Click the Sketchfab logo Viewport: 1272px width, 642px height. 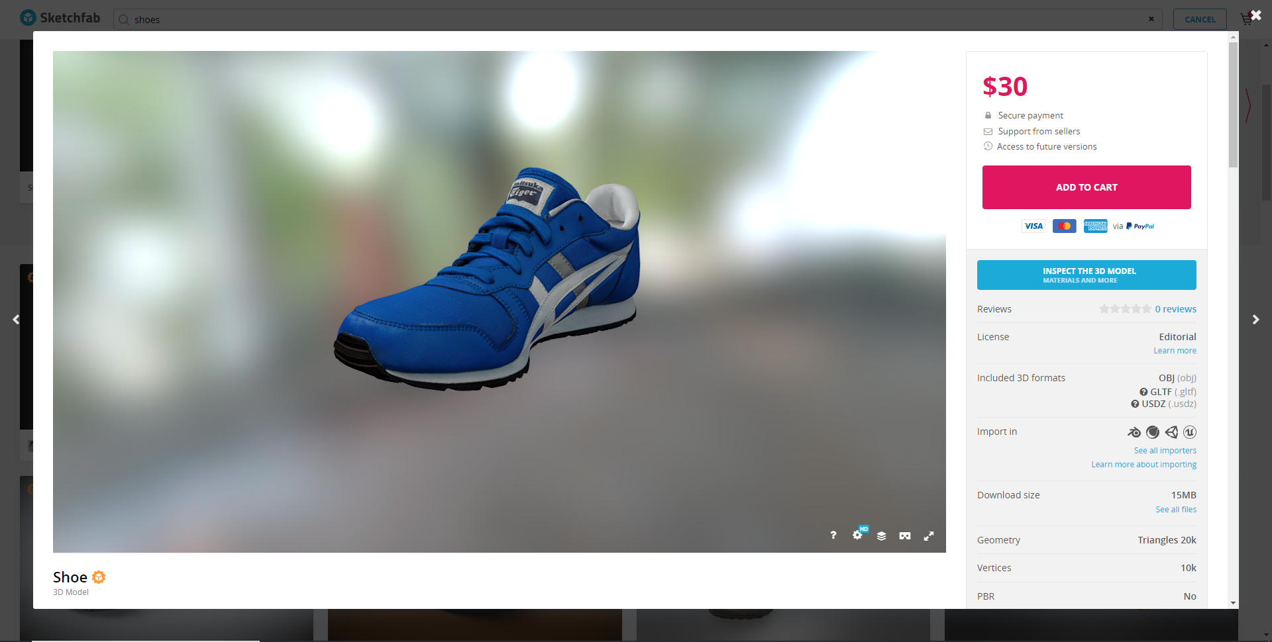tap(60, 18)
